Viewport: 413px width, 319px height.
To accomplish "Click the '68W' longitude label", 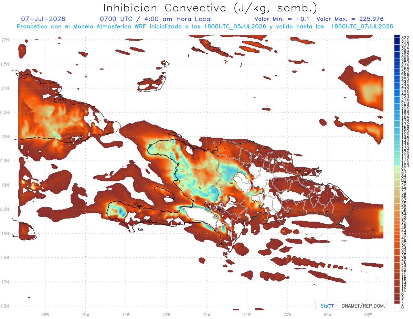I will pos(368,314).
